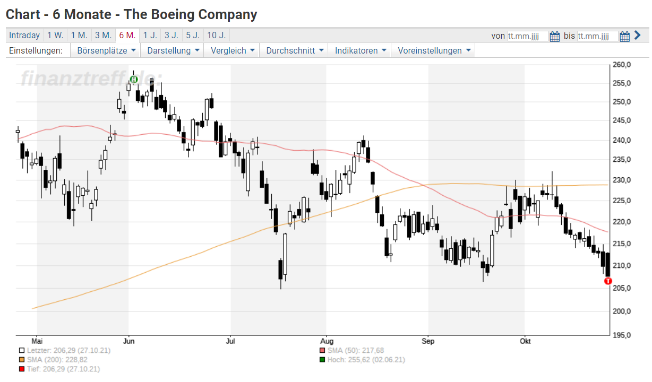Click the 'Sep' x-axis label

pyautogui.click(x=428, y=341)
